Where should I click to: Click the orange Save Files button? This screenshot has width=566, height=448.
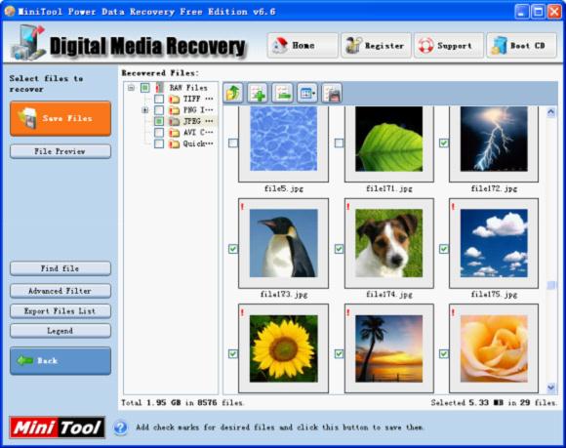click(61, 118)
